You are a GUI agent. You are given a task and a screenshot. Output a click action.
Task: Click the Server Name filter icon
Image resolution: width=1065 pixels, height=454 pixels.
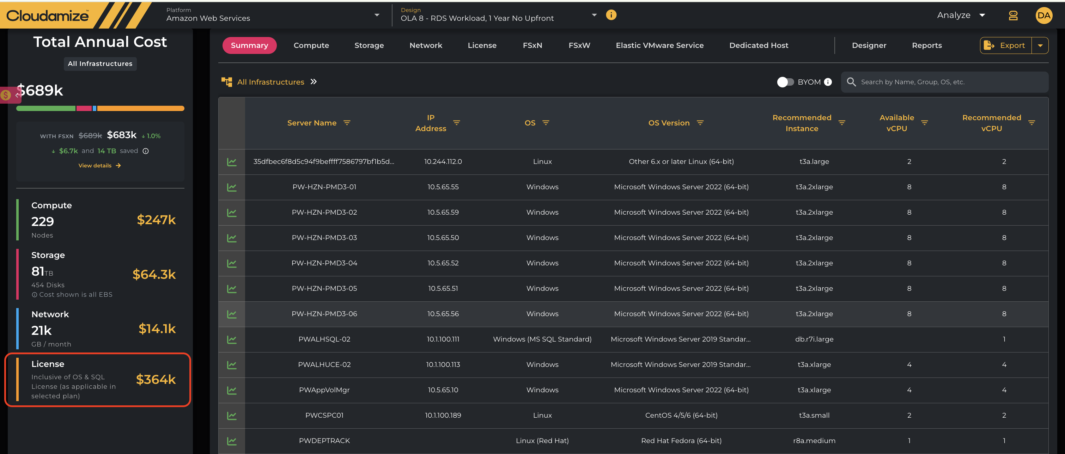pos(347,123)
